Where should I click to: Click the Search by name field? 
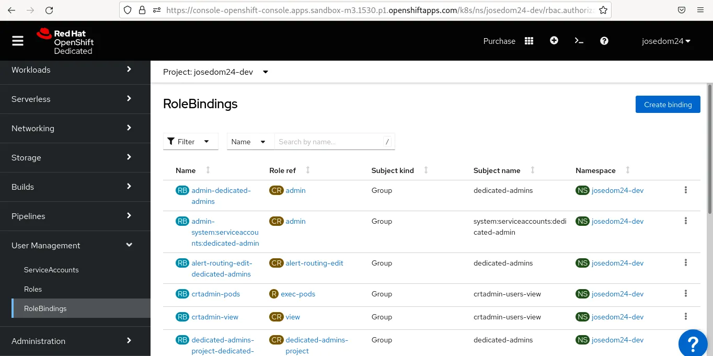pyautogui.click(x=329, y=142)
